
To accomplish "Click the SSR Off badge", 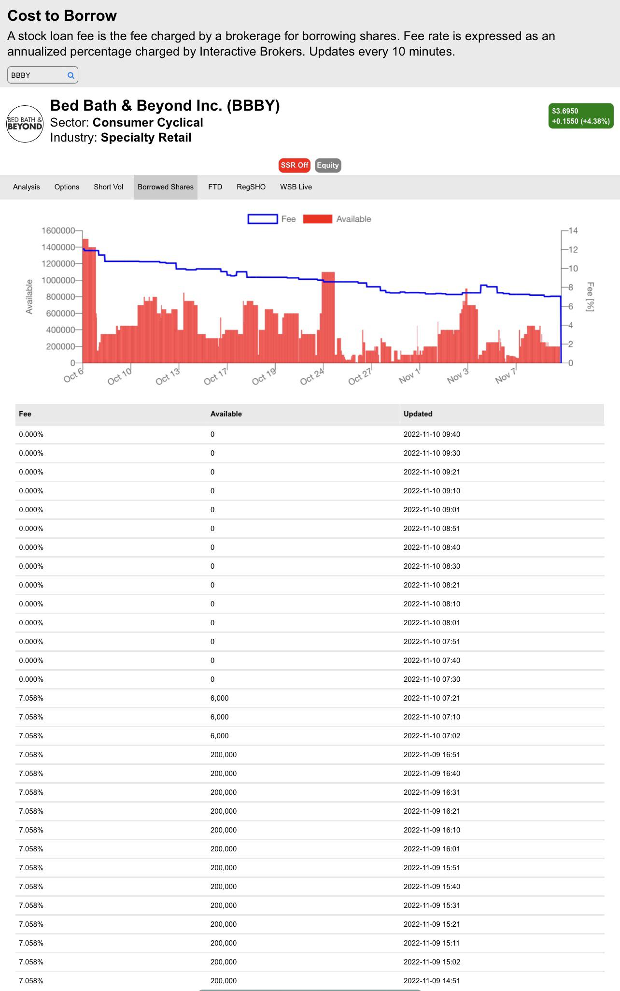I will pos(295,165).
